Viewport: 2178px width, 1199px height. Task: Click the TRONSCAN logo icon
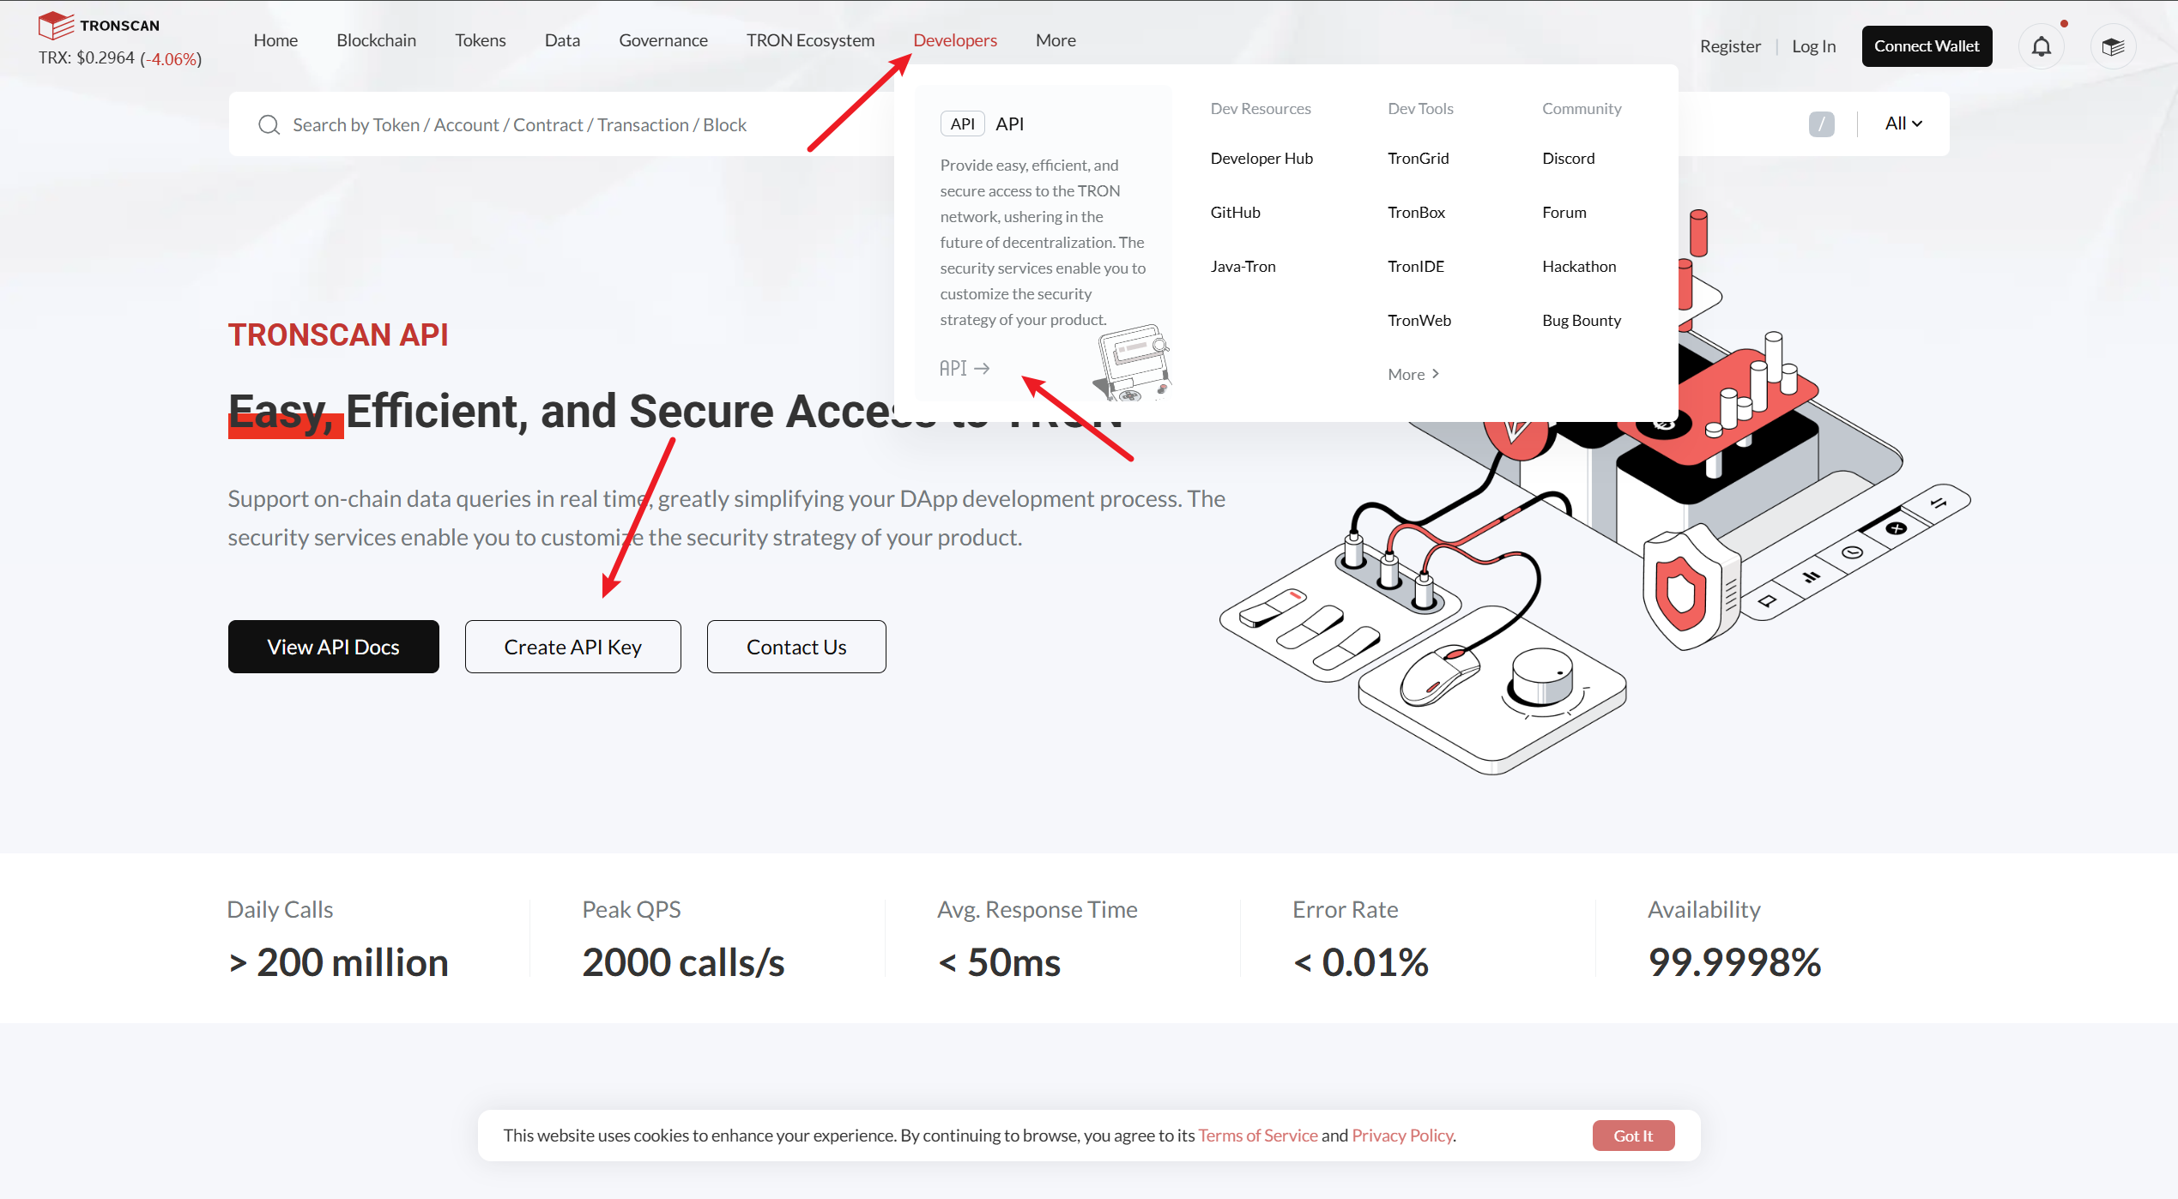click(x=56, y=25)
